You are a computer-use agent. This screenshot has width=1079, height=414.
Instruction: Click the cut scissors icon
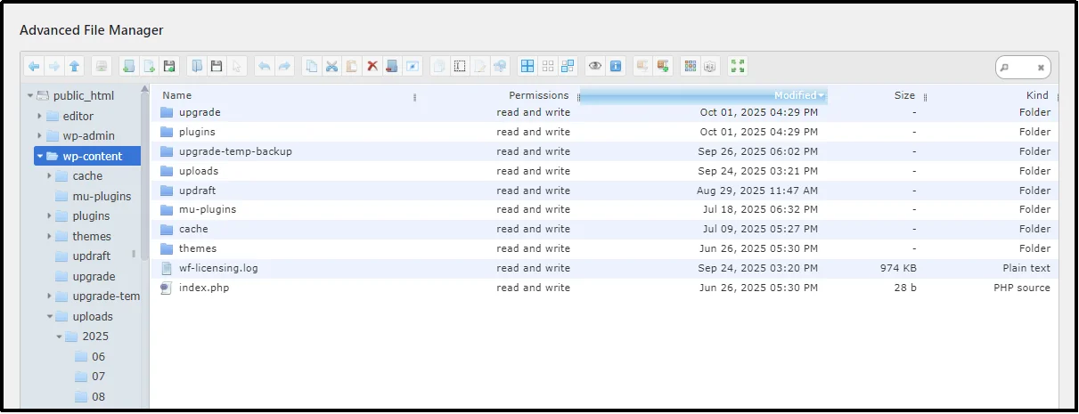332,66
